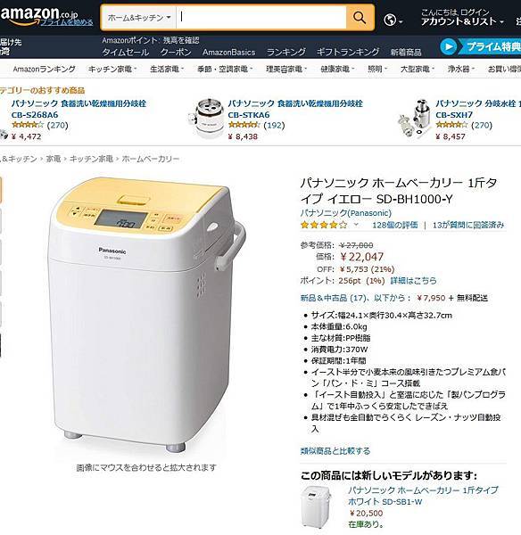Viewport: 521px width, 535px height.
Task: Select the AmazonBasics nav item
Action: coord(228,53)
